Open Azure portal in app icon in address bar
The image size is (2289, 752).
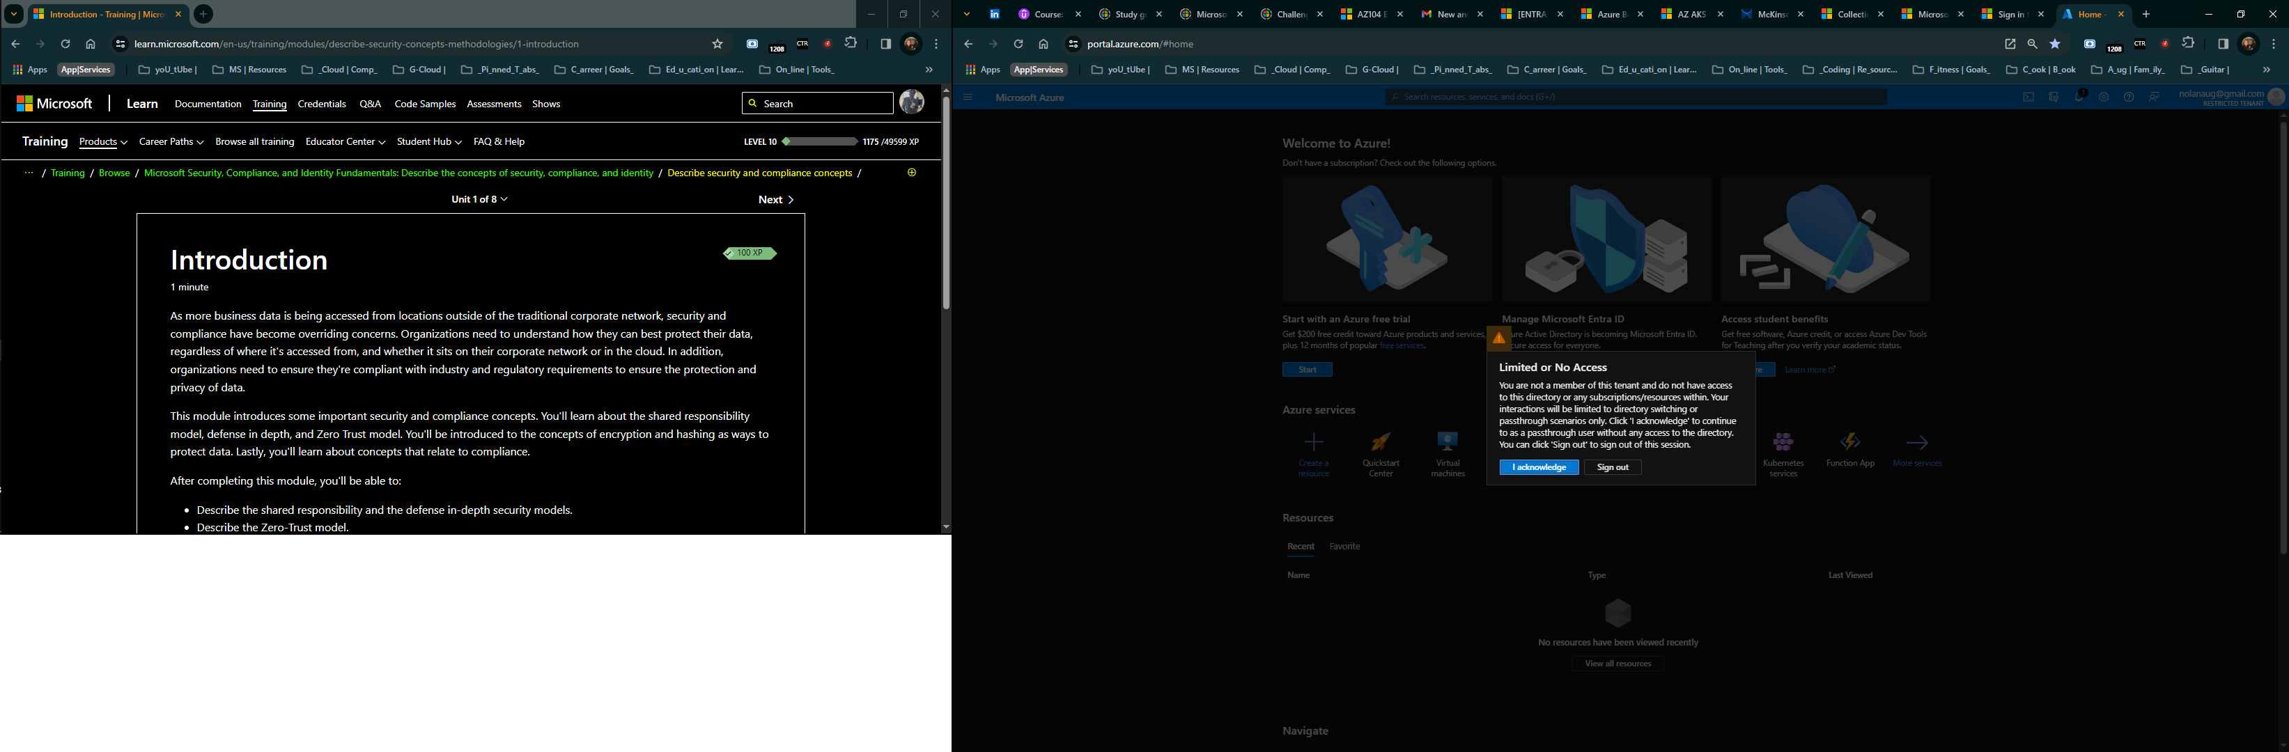coord(2010,43)
